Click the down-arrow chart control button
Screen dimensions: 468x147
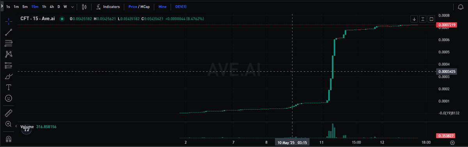click(414, 19)
